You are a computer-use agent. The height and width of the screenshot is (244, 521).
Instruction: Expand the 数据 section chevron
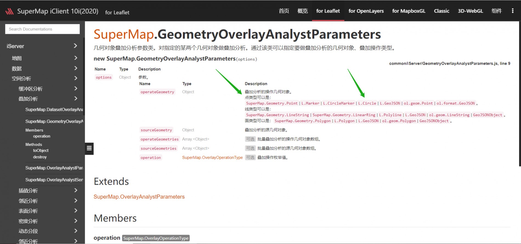75,68
